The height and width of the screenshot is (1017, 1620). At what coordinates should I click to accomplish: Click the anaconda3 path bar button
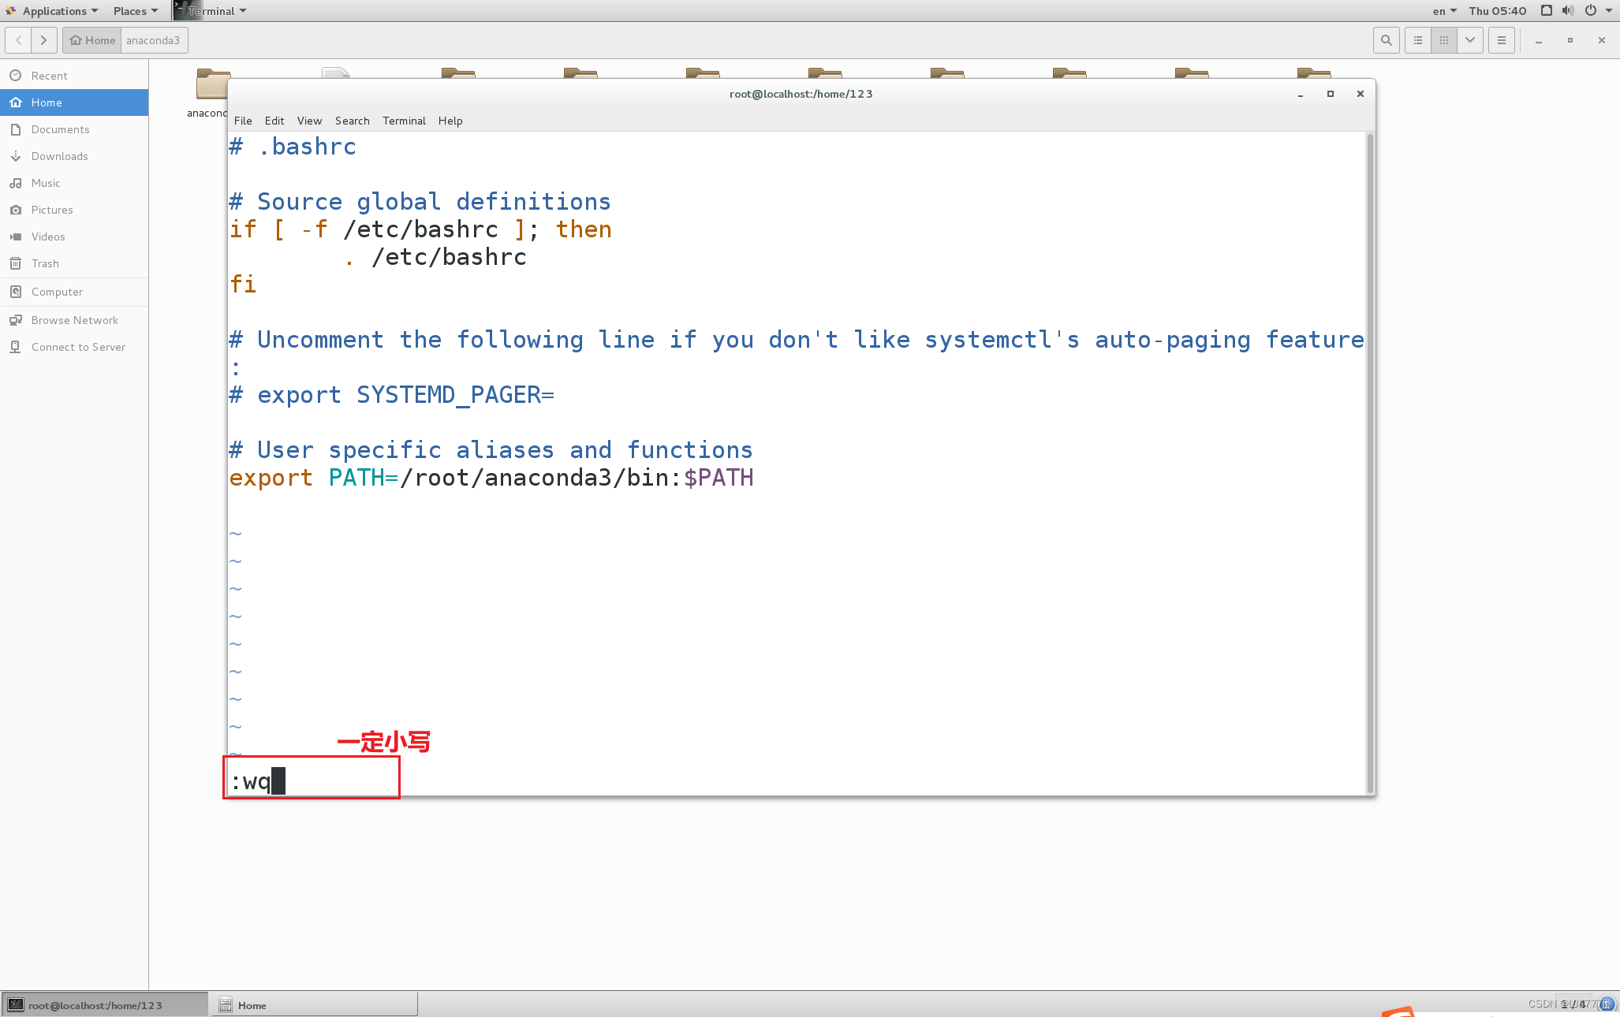point(153,40)
